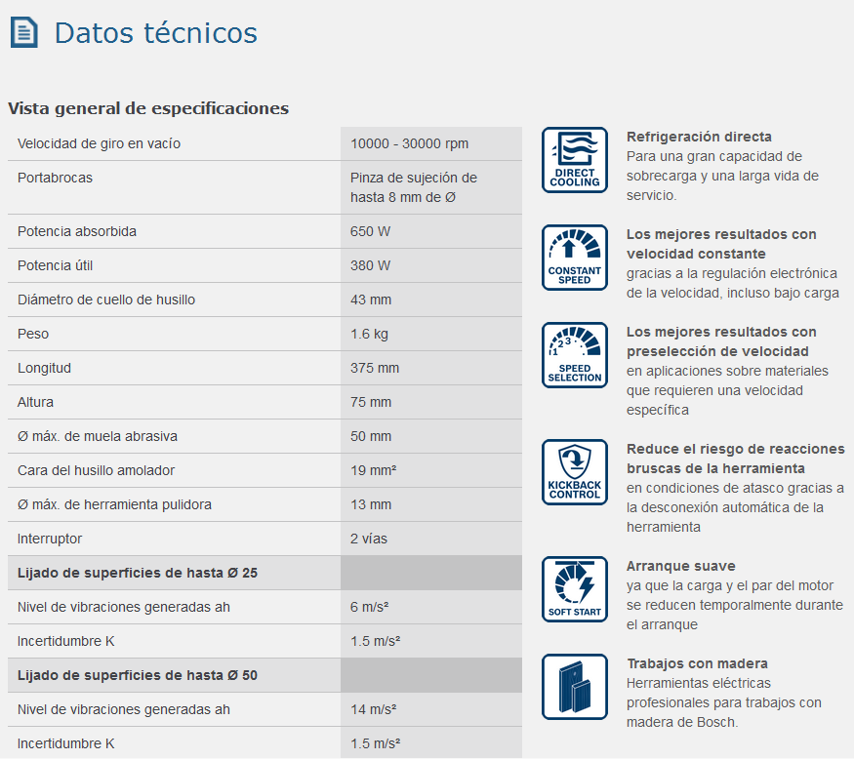This screenshot has width=854, height=760.
Task: Click 'Arranque suave' feature title
Action: pyautogui.click(x=680, y=566)
